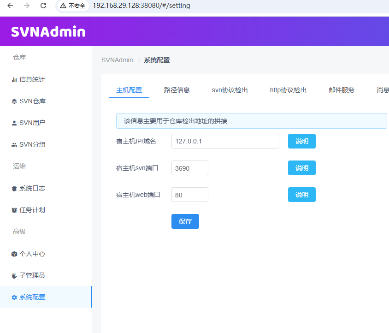Image resolution: width=389 pixels, height=333 pixels.
Task: Click the SVN用户 person icon
Action: 14,123
